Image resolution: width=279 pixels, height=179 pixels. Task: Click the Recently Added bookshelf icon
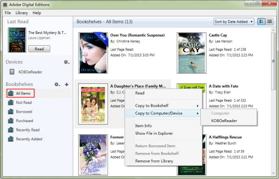(11, 139)
